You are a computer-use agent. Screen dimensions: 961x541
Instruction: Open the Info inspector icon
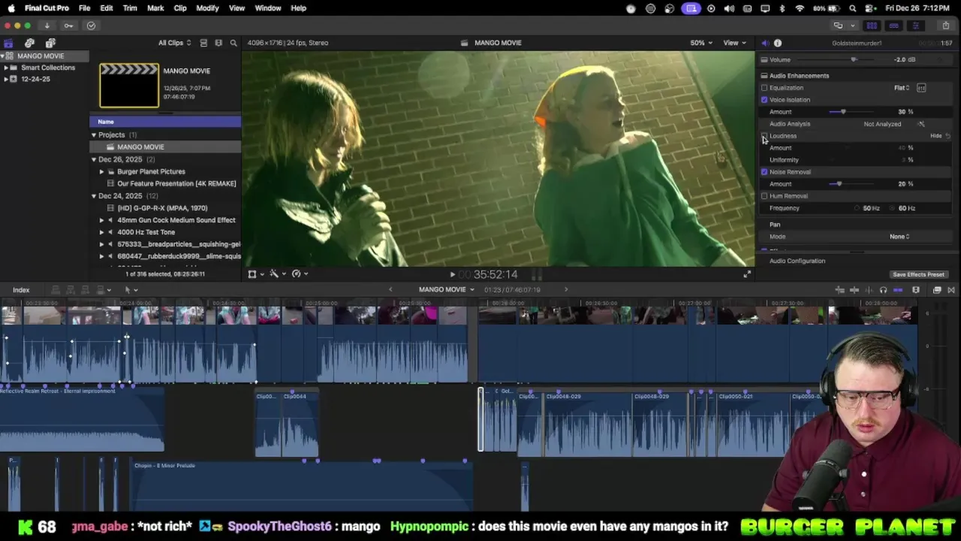[x=778, y=43]
